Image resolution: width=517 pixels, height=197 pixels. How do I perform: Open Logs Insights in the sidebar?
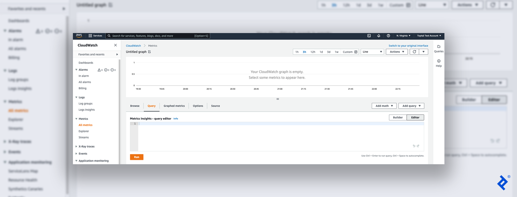pyautogui.click(x=86, y=110)
